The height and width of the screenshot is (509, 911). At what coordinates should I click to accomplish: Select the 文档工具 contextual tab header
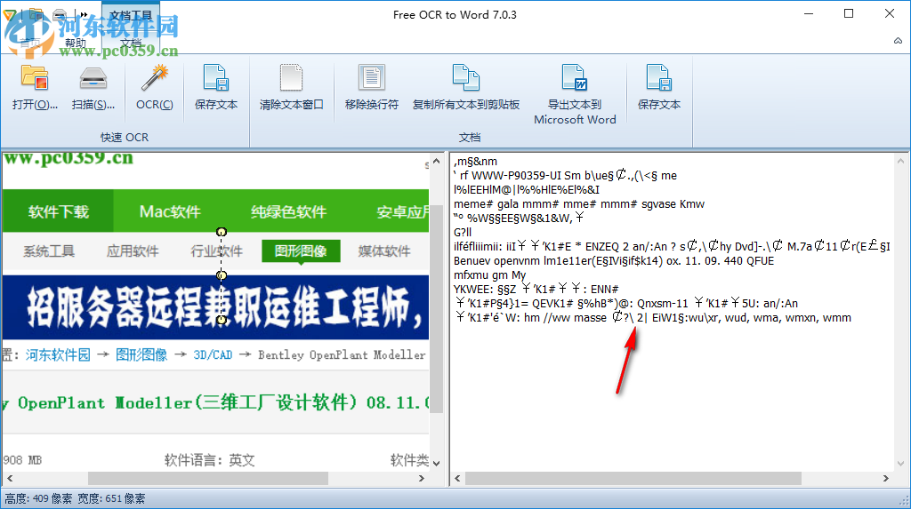(131, 15)
